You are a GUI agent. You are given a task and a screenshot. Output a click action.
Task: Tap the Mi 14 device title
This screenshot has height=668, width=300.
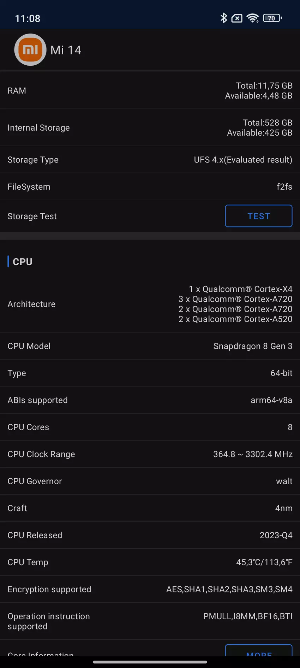click(x=66, y=50)
